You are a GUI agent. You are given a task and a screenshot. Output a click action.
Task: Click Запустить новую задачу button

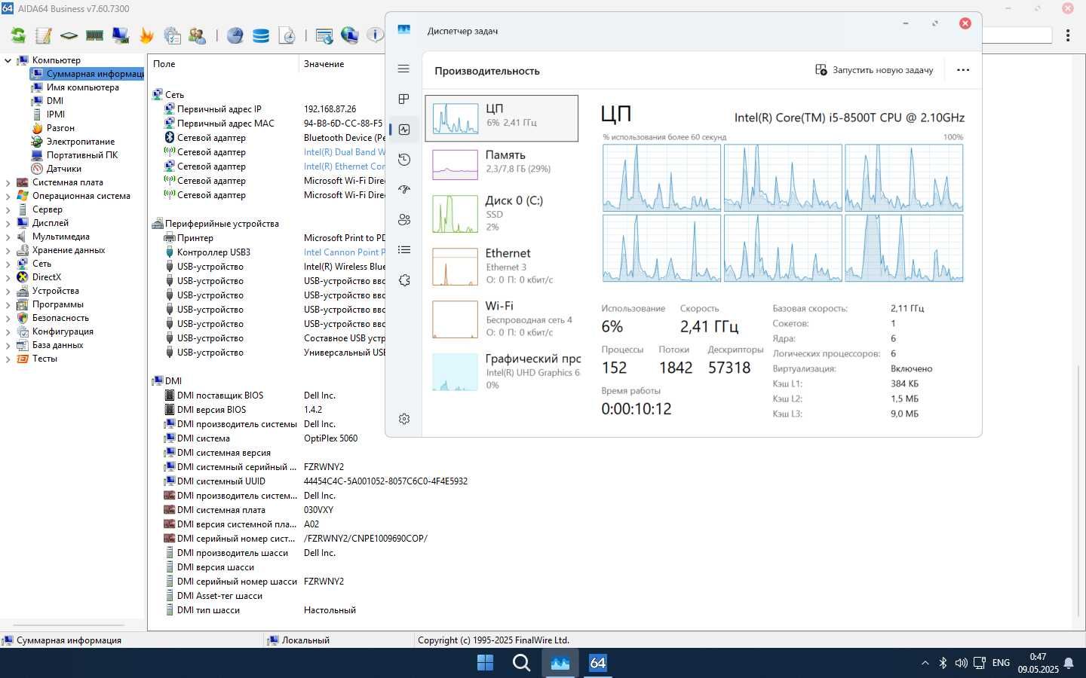(x=874, y=70)
